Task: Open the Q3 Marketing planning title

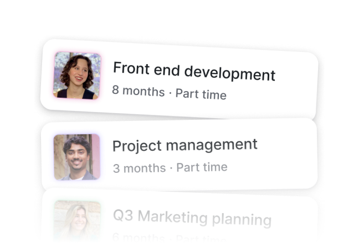Action: click(192, 218)
